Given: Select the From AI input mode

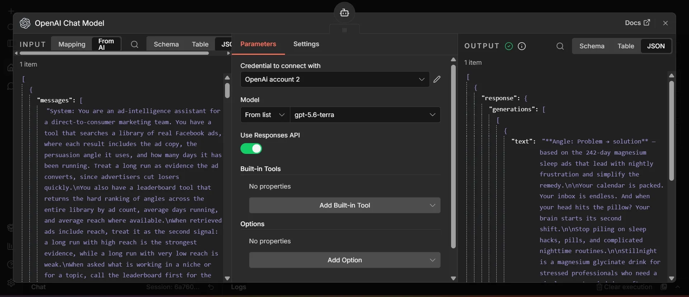Looking at the screenshot, I should [106, 44].
